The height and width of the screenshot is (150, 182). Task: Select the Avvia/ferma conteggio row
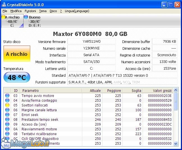coord(88,101)
